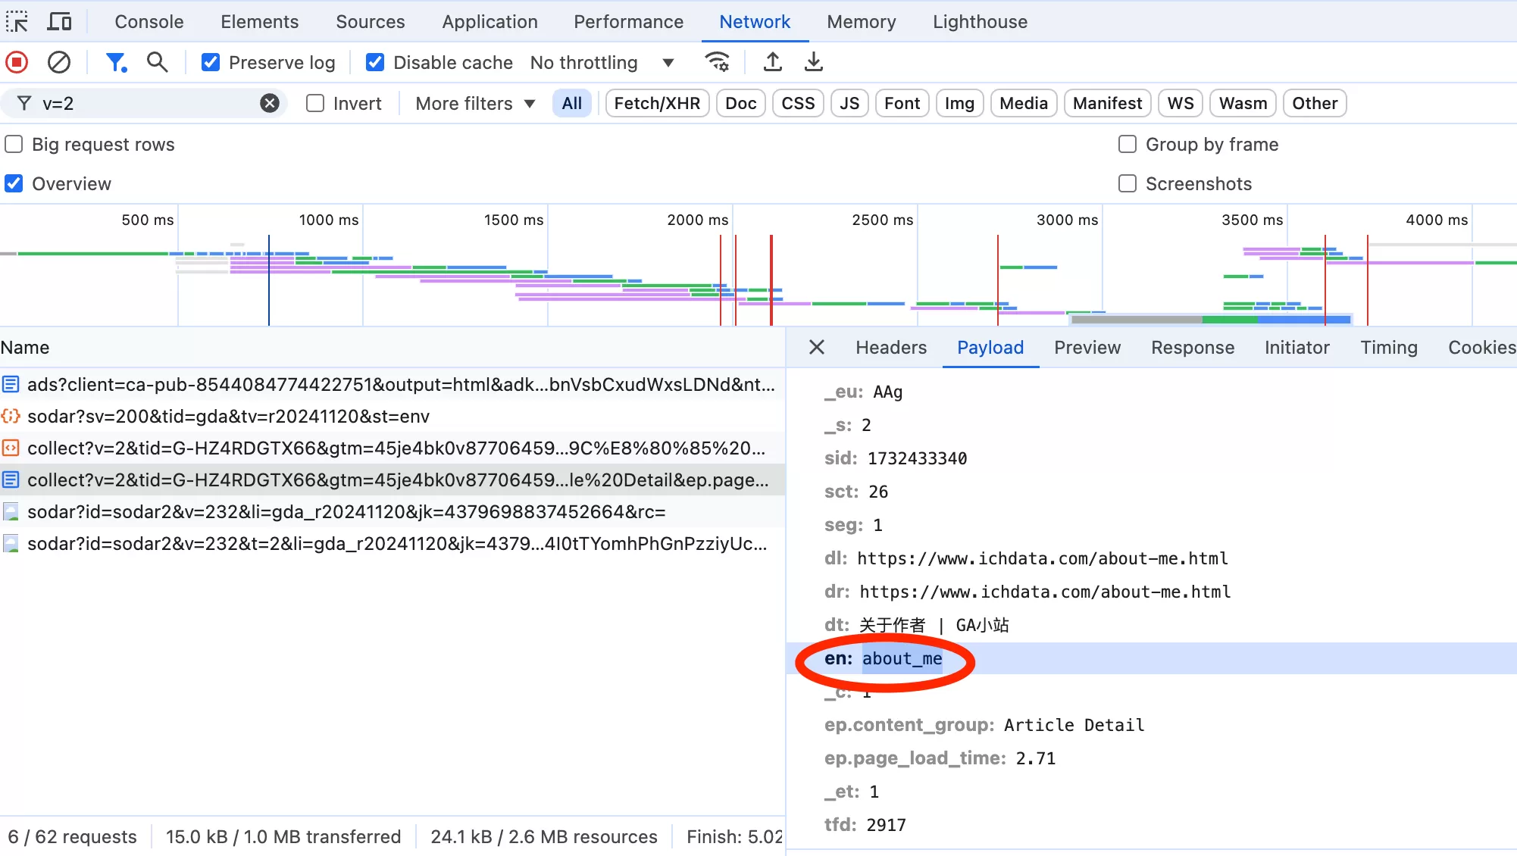
Task: Enable Big request rows checkbox
Action: 14,144
